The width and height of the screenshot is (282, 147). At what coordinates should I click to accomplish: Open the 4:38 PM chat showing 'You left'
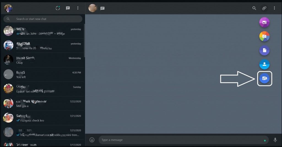point(43,75)
